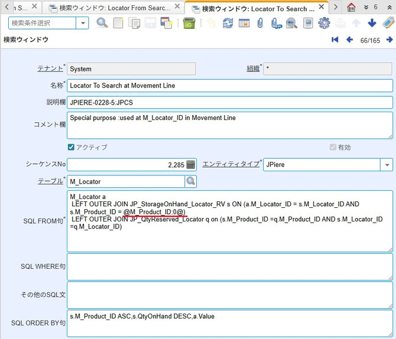Click the SQL ORDER BY句 text area
Viewport: 396px width, 339px height.
pyautogui.click(x=229, y=324)
